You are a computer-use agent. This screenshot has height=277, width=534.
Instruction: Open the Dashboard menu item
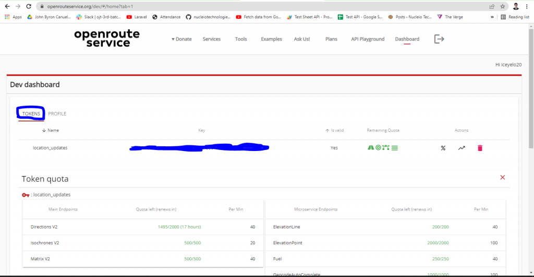407,39
